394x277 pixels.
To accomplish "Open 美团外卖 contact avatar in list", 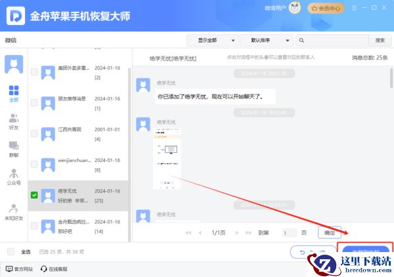I will pyautogui.click(x=48, y=73).
